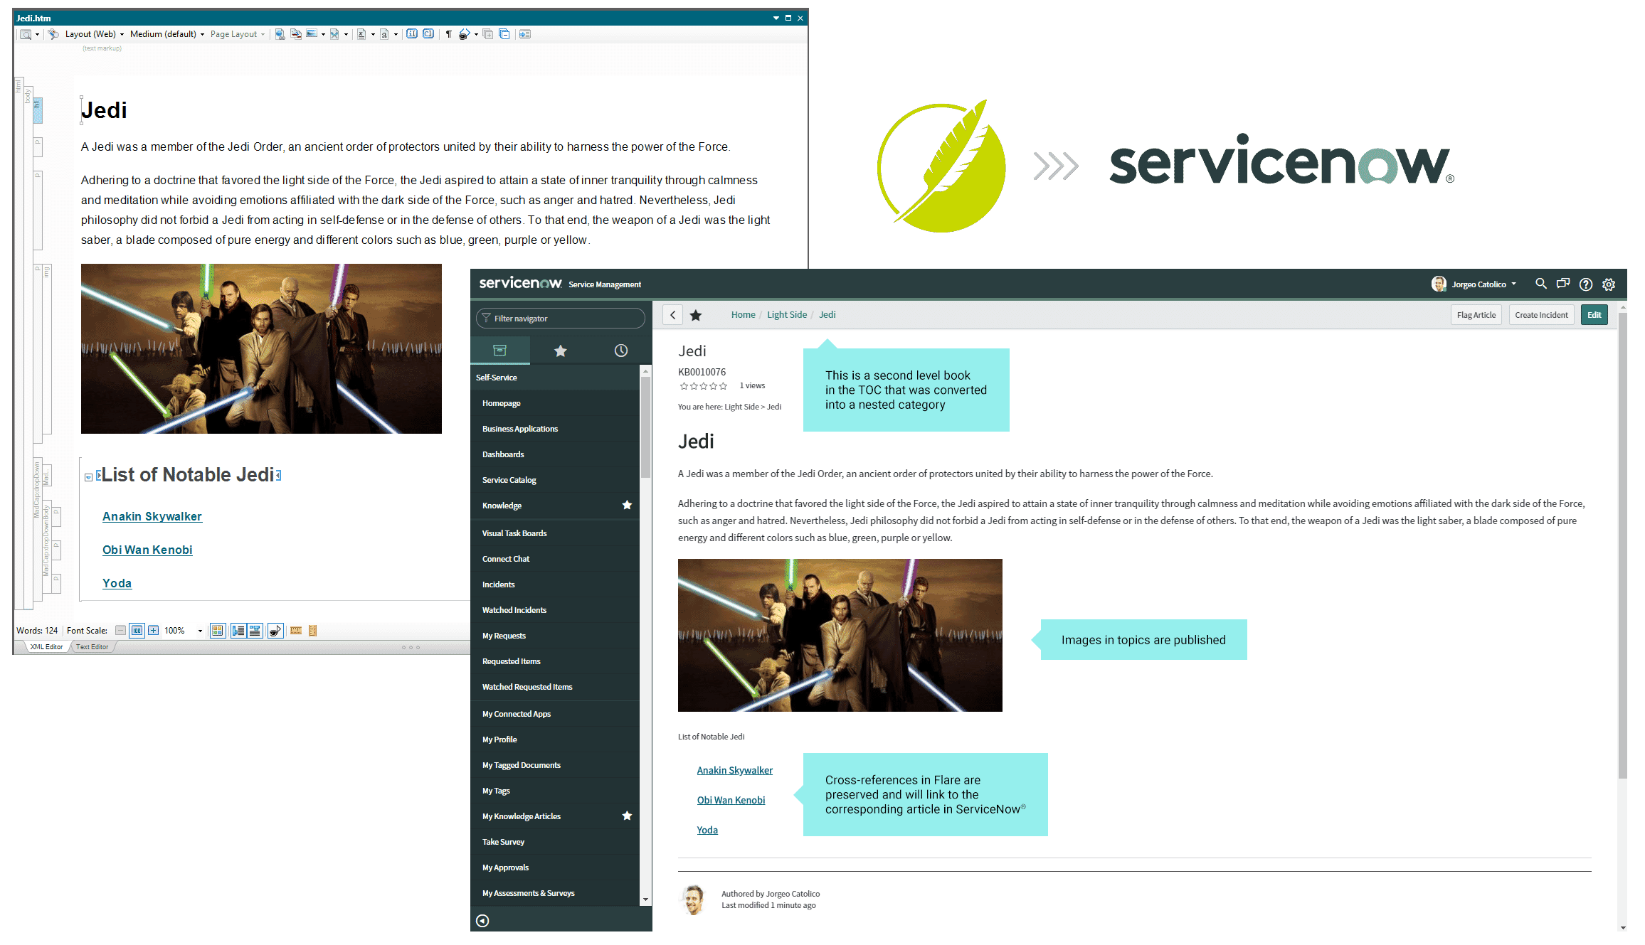Image resolution: width=1645 pixels, height=945 pixels.
Task: Open the Medium (default) dropdown
Action: 167,34
